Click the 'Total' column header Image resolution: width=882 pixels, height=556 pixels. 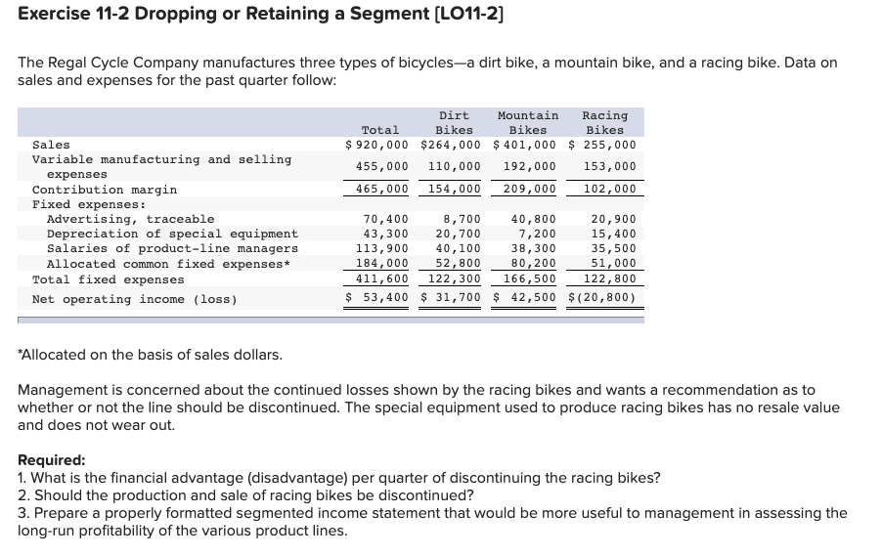380,130
